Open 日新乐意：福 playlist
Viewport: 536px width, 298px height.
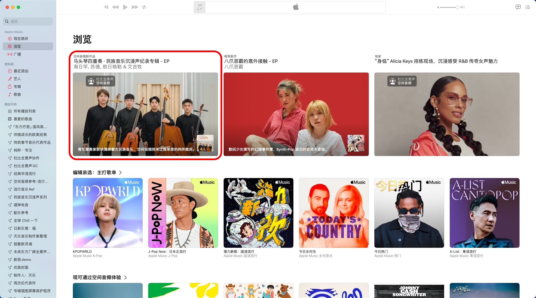[28, 228]
